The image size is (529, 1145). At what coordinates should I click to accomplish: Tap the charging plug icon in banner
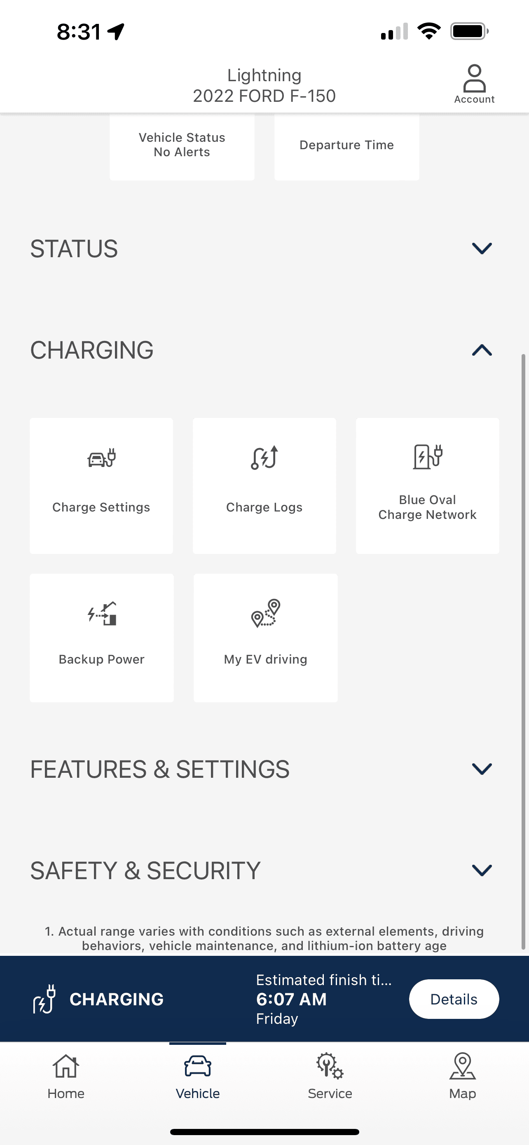[44, 998]
